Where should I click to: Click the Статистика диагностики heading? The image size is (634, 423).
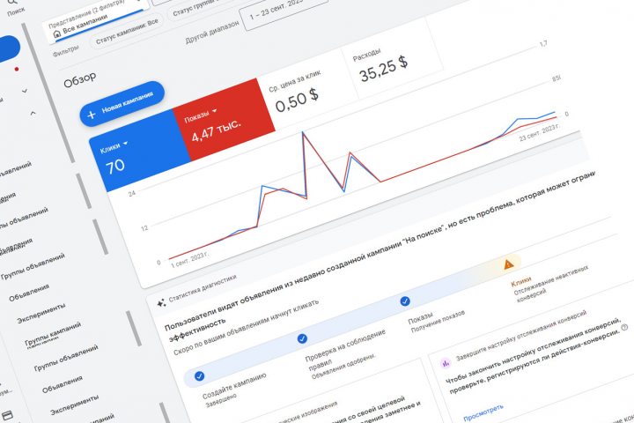tap(203, 288)
